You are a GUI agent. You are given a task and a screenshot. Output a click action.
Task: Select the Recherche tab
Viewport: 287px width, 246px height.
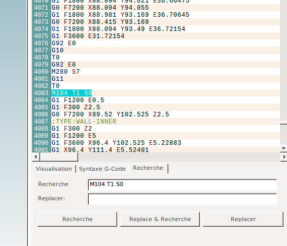(148, 168)
